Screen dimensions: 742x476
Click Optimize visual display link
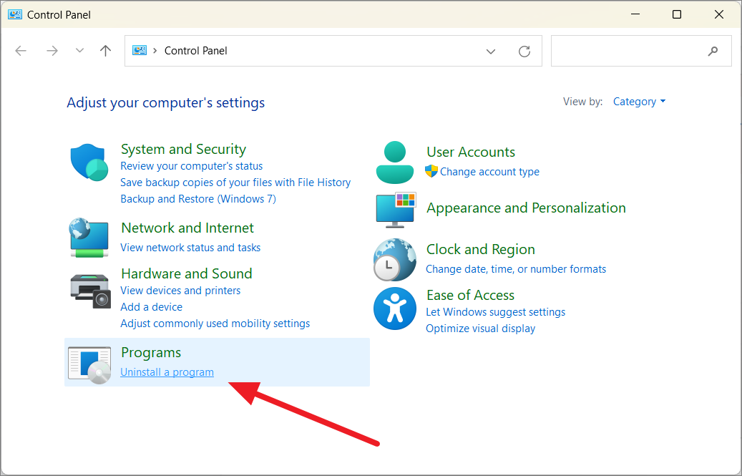click(480, 329)
